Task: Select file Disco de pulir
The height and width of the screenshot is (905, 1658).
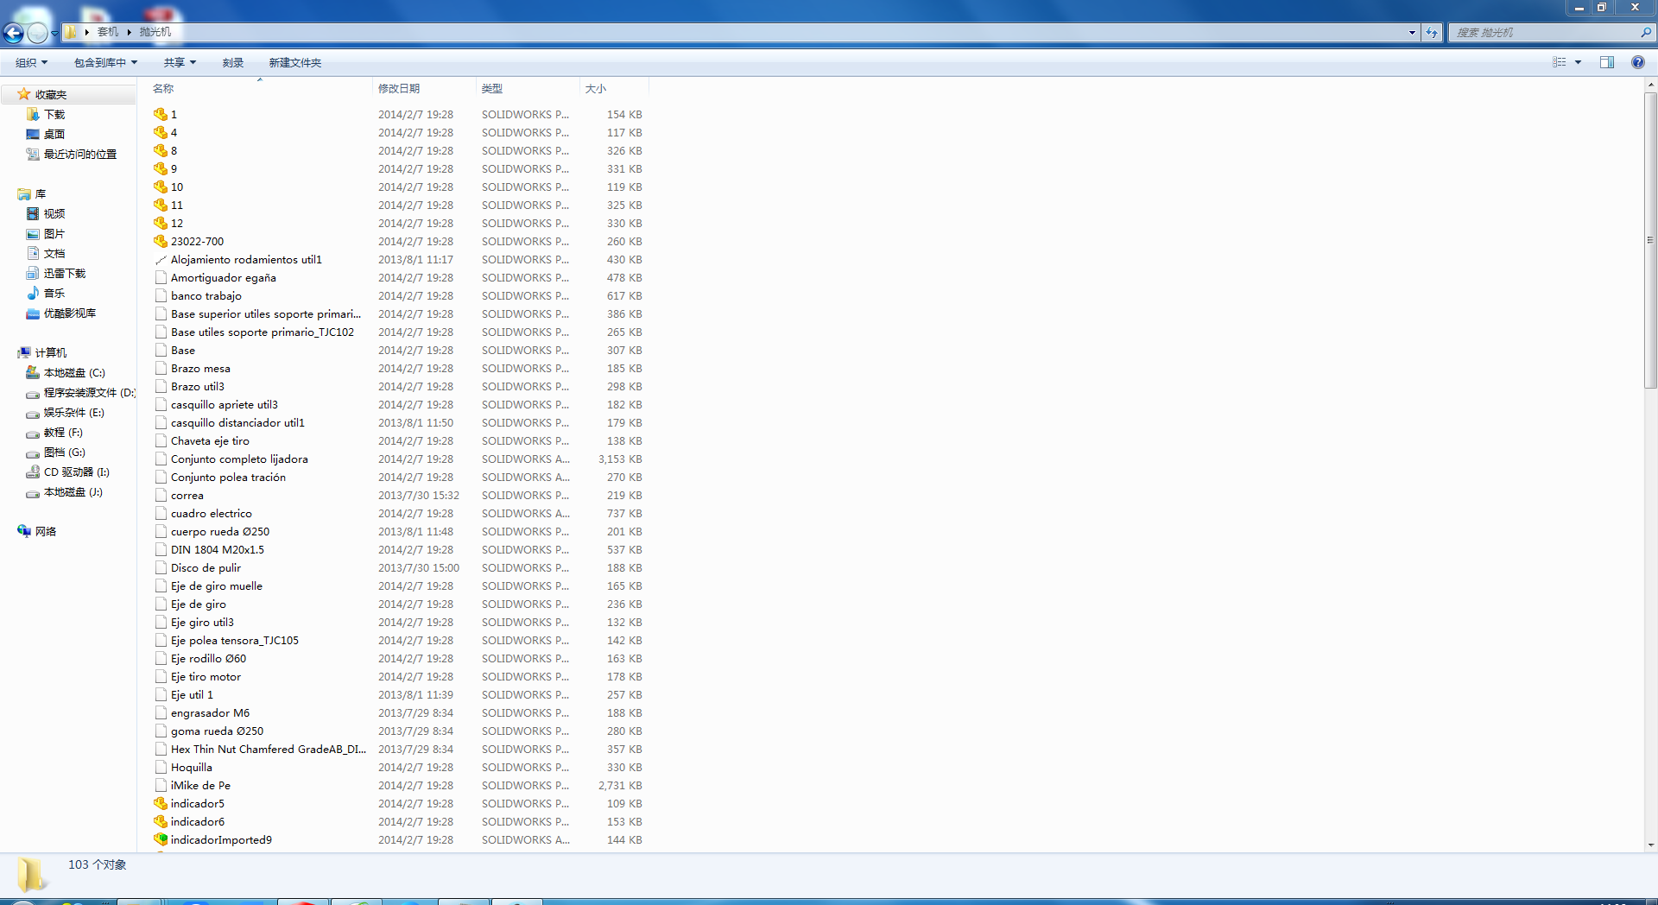Action: coord(206,567)
